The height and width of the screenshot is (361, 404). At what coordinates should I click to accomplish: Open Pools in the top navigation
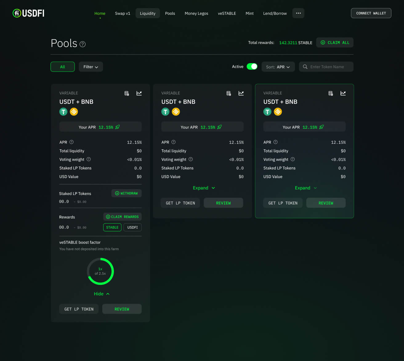pyautogui.click(x=170, y=13)
